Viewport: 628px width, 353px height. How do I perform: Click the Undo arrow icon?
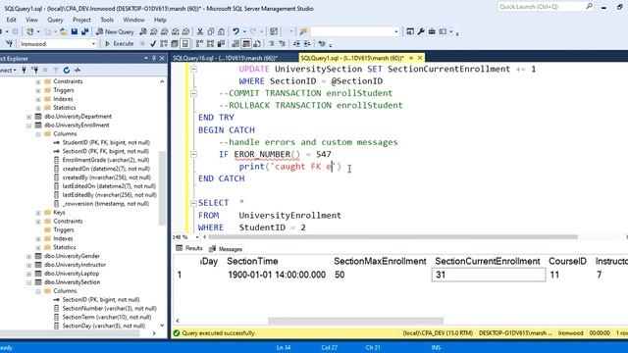click(x=235, y=31)
